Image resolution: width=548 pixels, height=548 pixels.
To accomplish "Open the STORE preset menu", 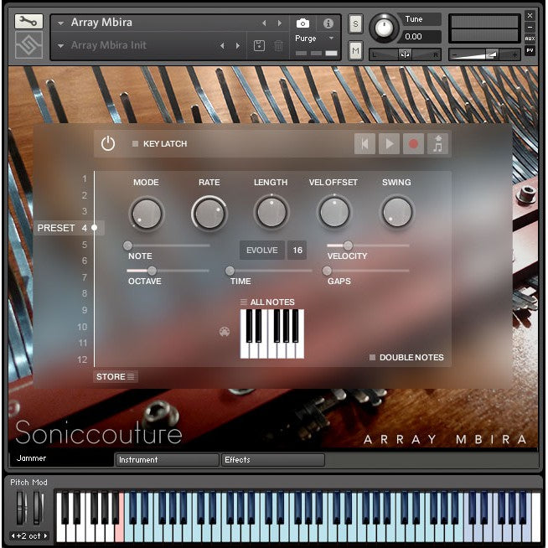I will pos(116,376).
